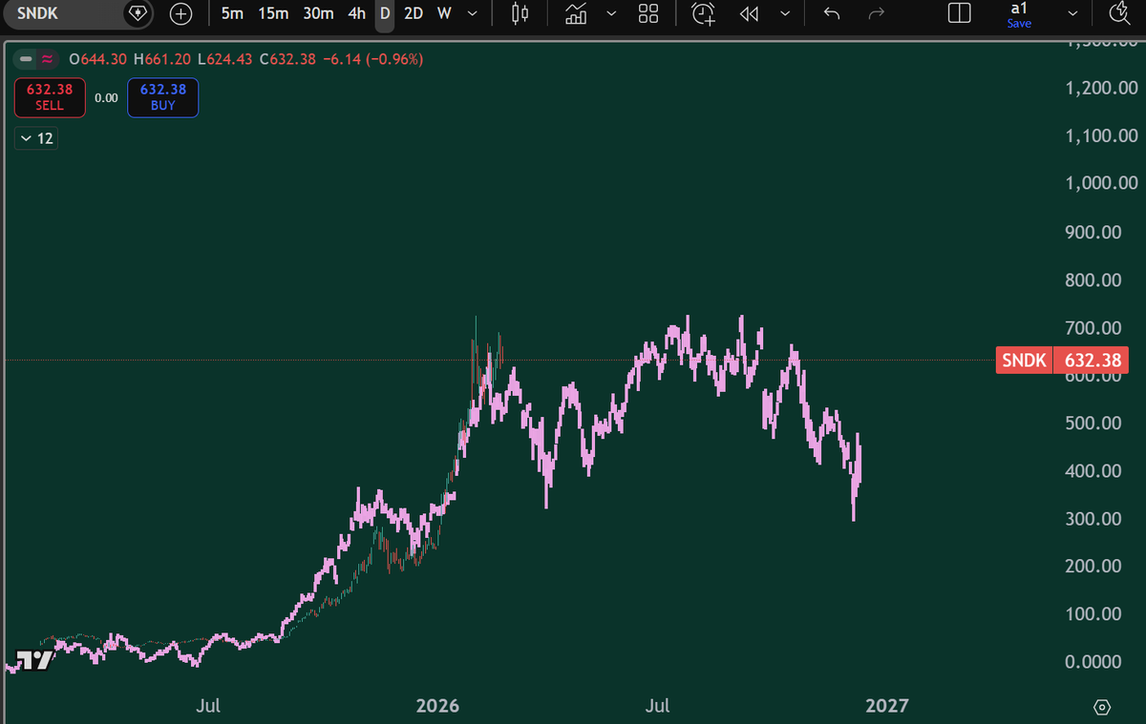Click the −6.14 (−0.96%) change value
This screenshot has width=1146, height=724.
click(x=373, y=59)
